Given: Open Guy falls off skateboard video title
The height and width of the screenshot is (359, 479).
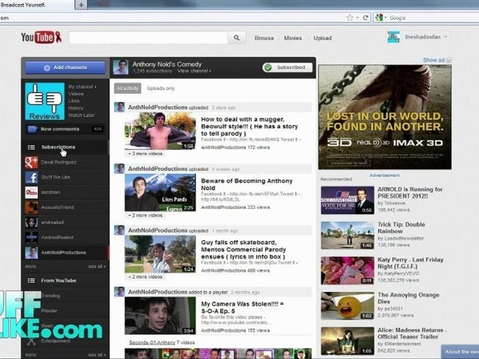Looking at the screenshot, I should point(243,249).
